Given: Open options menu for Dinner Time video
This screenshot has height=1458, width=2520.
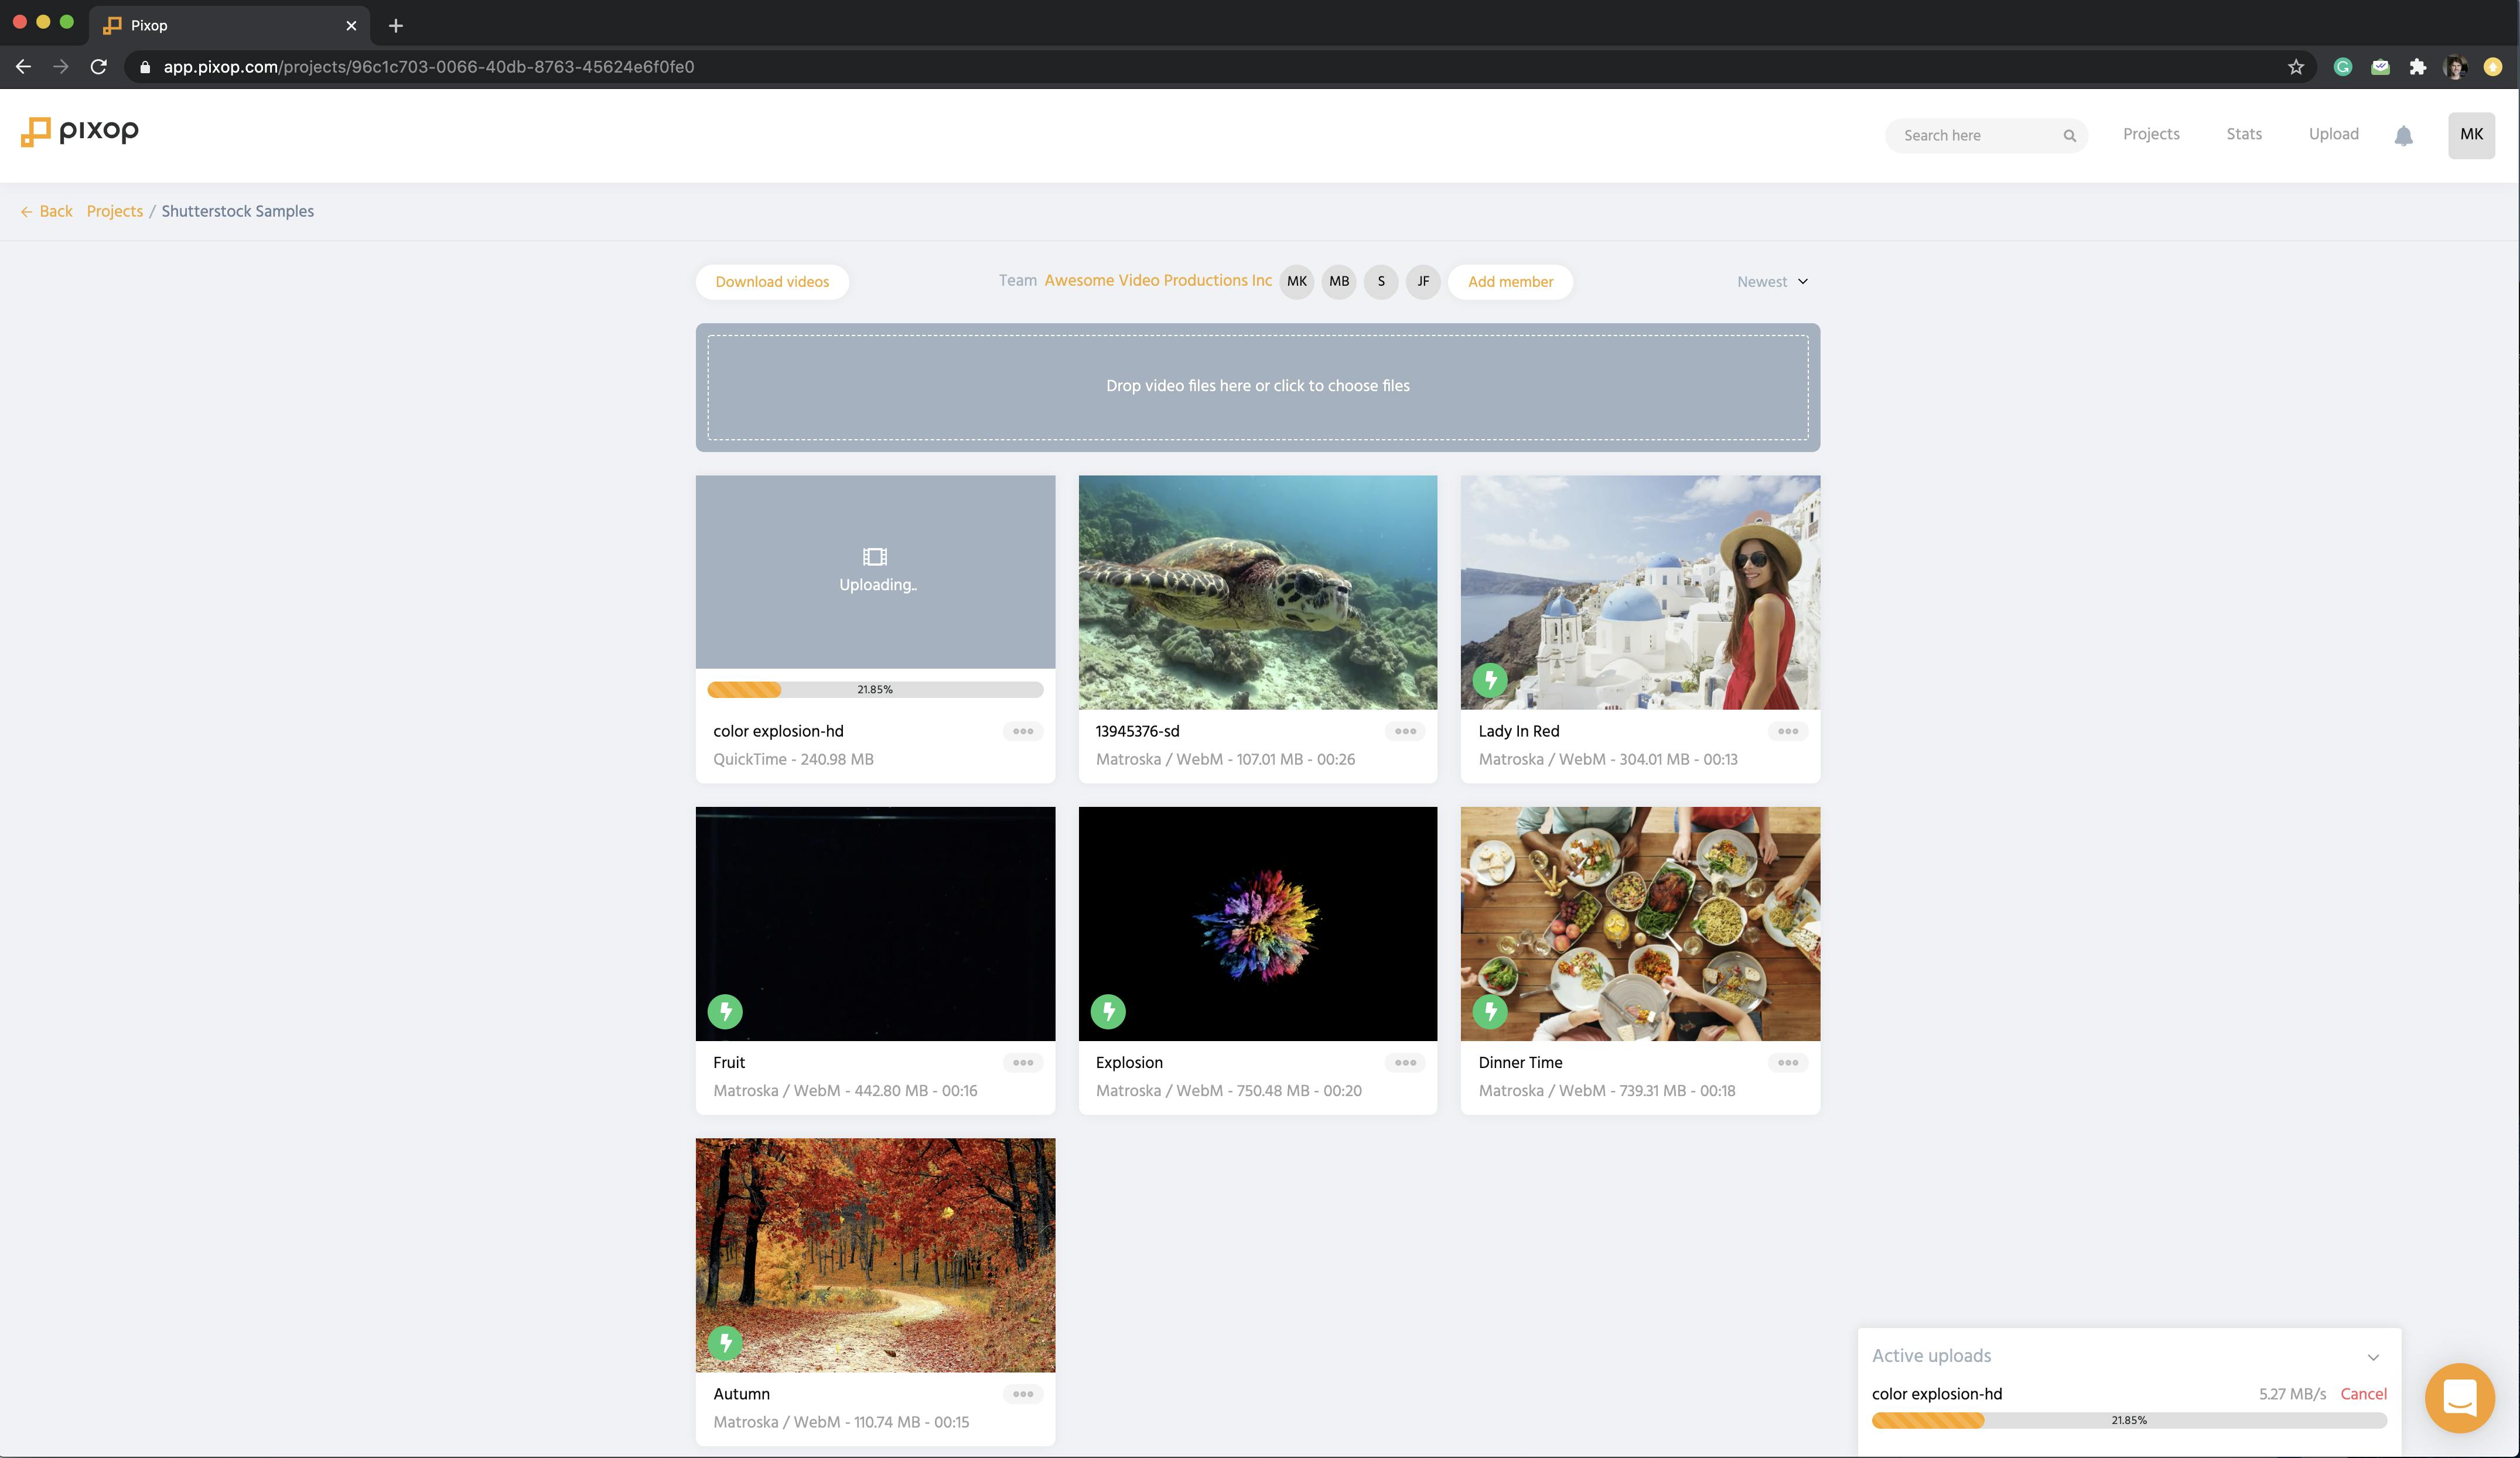Looking at the screenshot, I should click(x=1787, y=1062).
